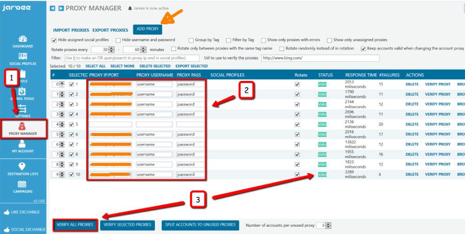Click Select All link
The height and width of the screenshot is (234, 465).
pyautogui.click(x=96, y=66)
